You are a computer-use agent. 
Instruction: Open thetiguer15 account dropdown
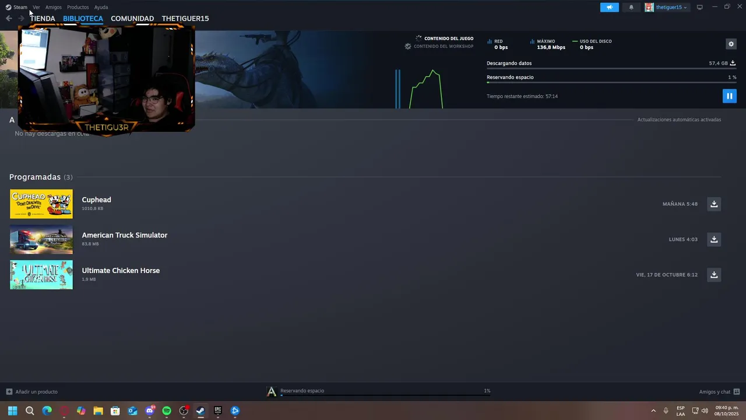click(x=666, y=7)
